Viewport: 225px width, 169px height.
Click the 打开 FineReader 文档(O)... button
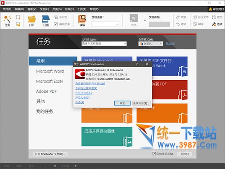point(50,154)
